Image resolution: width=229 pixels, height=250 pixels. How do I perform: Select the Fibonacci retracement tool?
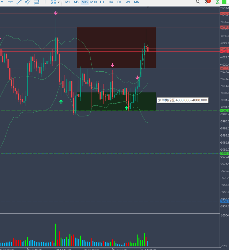(37, 2)
